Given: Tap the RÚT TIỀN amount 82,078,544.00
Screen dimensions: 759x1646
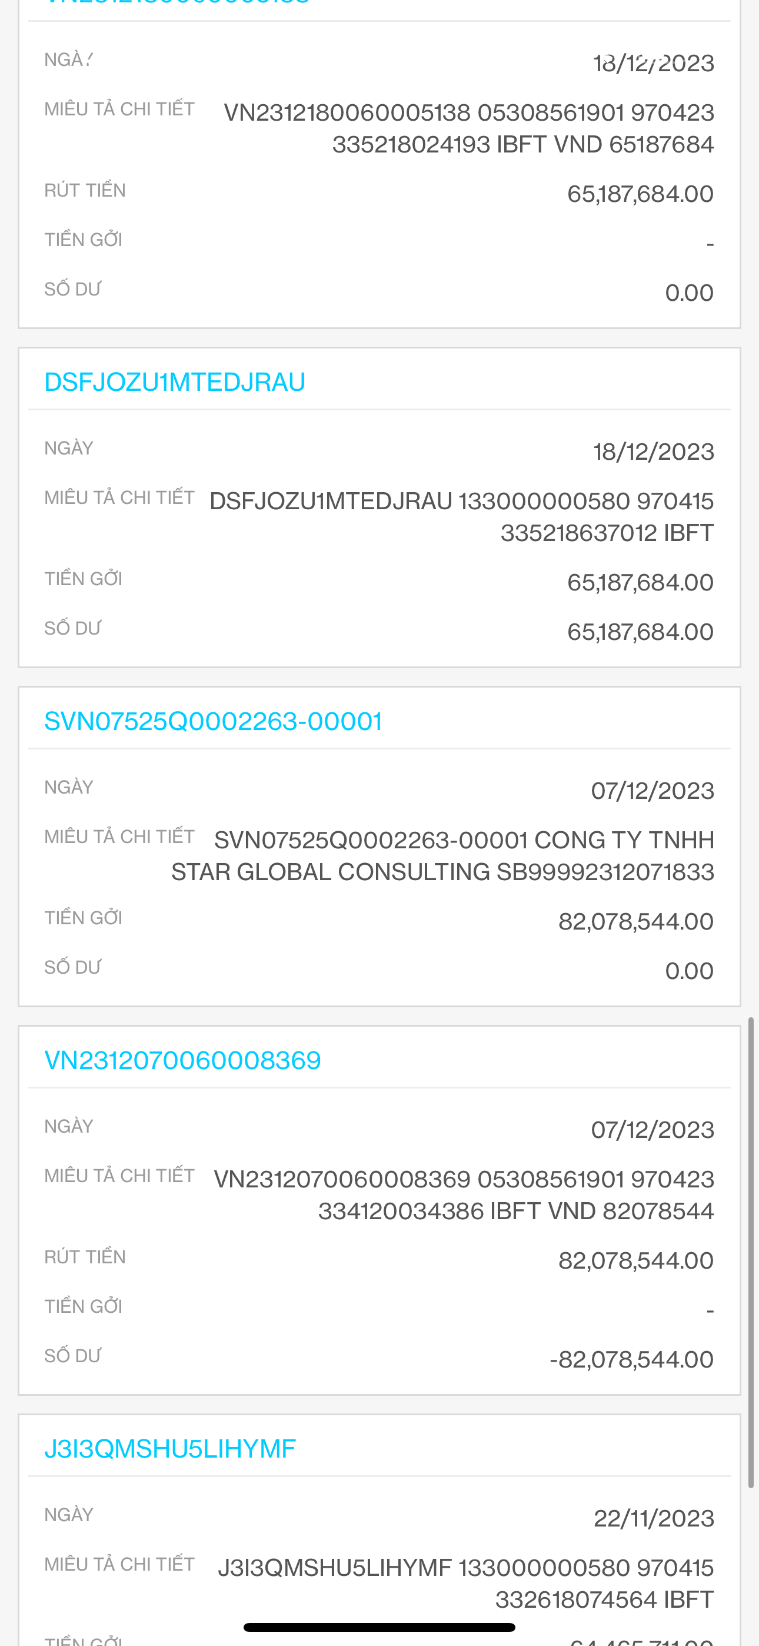Looking at the screenshot, I should click(x=635, y=1261).
